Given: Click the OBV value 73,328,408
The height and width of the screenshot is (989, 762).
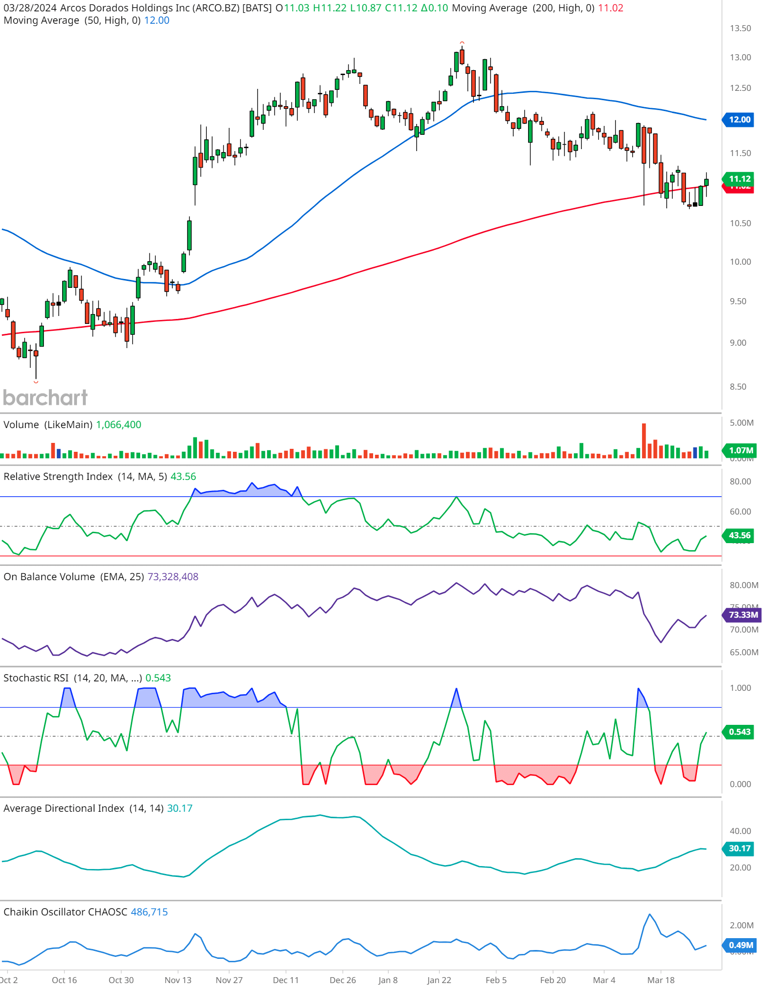Looking at the screenshot, I should [x=173, y=577].
